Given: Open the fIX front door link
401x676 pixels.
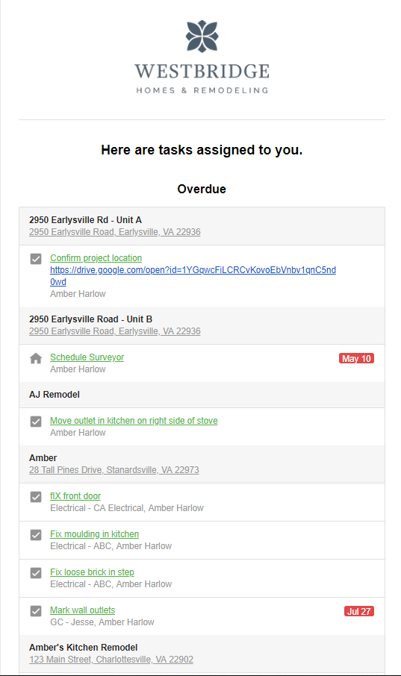Looking at the screenshot, I should tap(75, 495).
